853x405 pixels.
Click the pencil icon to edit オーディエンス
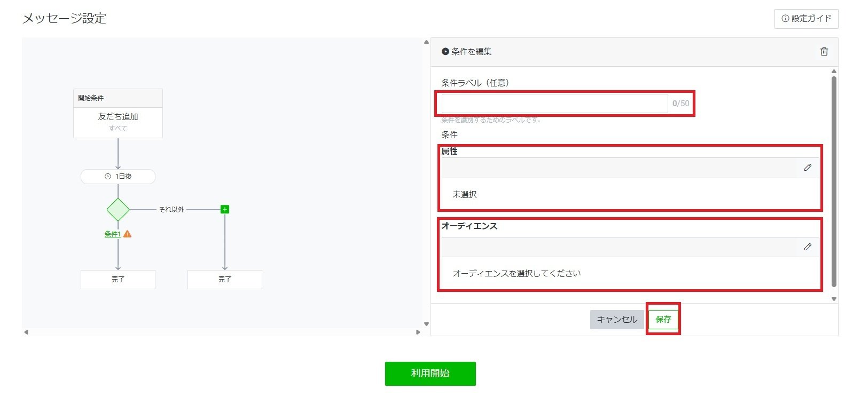[809, 247]
